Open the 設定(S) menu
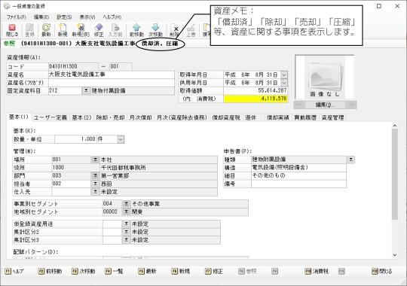This screenshot has width=407, height=286. (x=64, y=17)
